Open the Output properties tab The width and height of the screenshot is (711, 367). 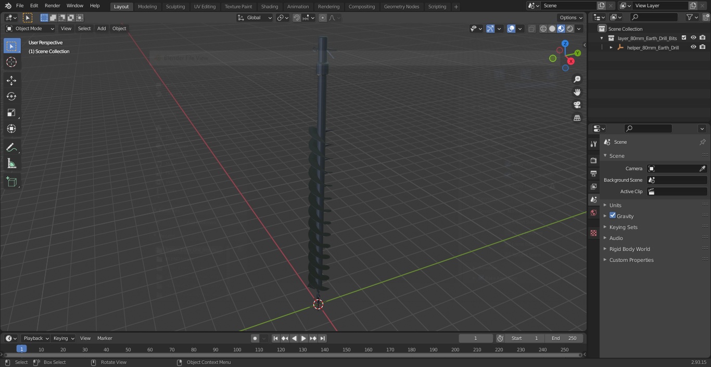pyautogui.click(x=593, y=173)
